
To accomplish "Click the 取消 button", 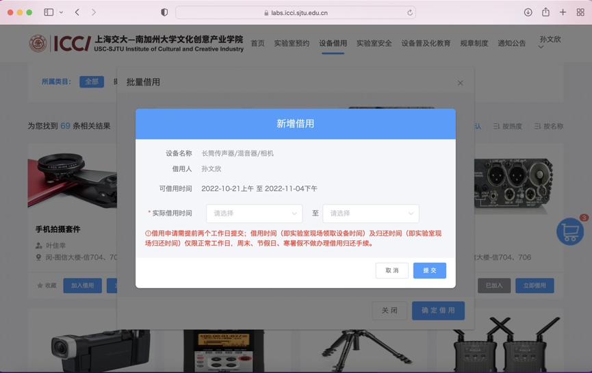I will [x=391, y=270].
